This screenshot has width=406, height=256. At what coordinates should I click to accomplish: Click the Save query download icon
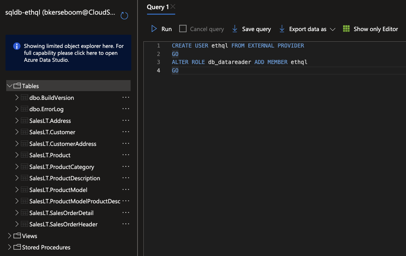(x=235, y=29)
